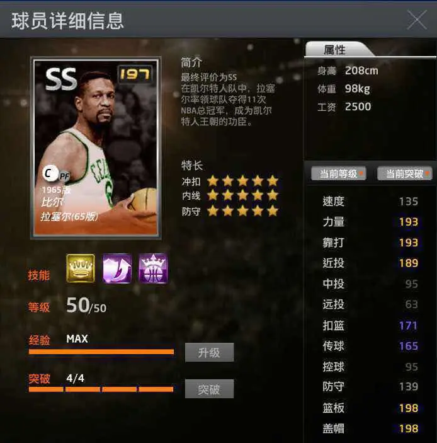Tap the purple shield arrow skill icon
437x443 pixels.
click(x=117, y=268)
